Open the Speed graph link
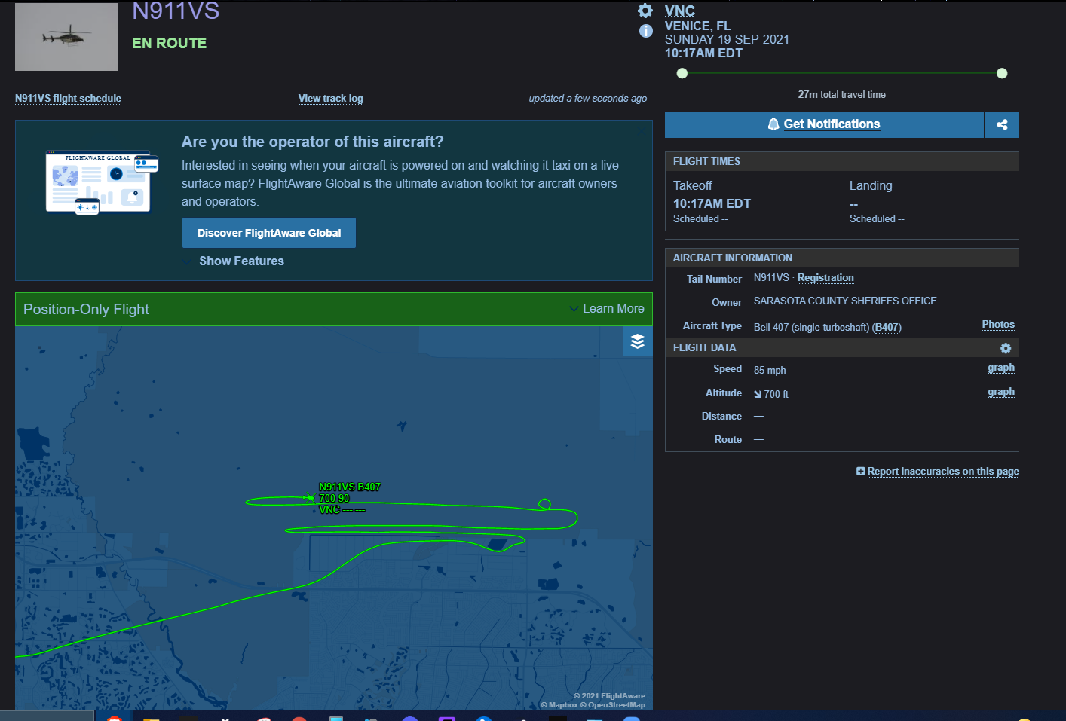The width and height of the screenshot is (1066, 721). tap(1000, 368)
